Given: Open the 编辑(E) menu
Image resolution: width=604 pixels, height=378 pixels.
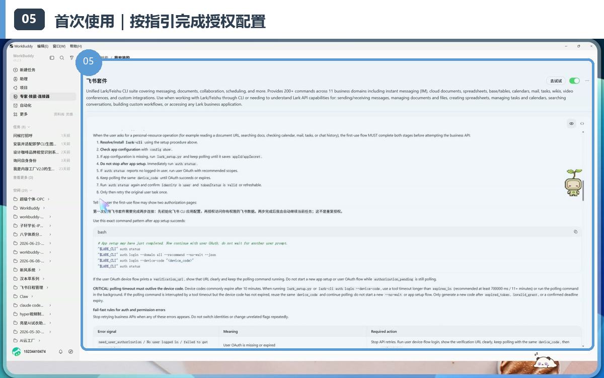Looking at the screenshot, I should point(43,46).
